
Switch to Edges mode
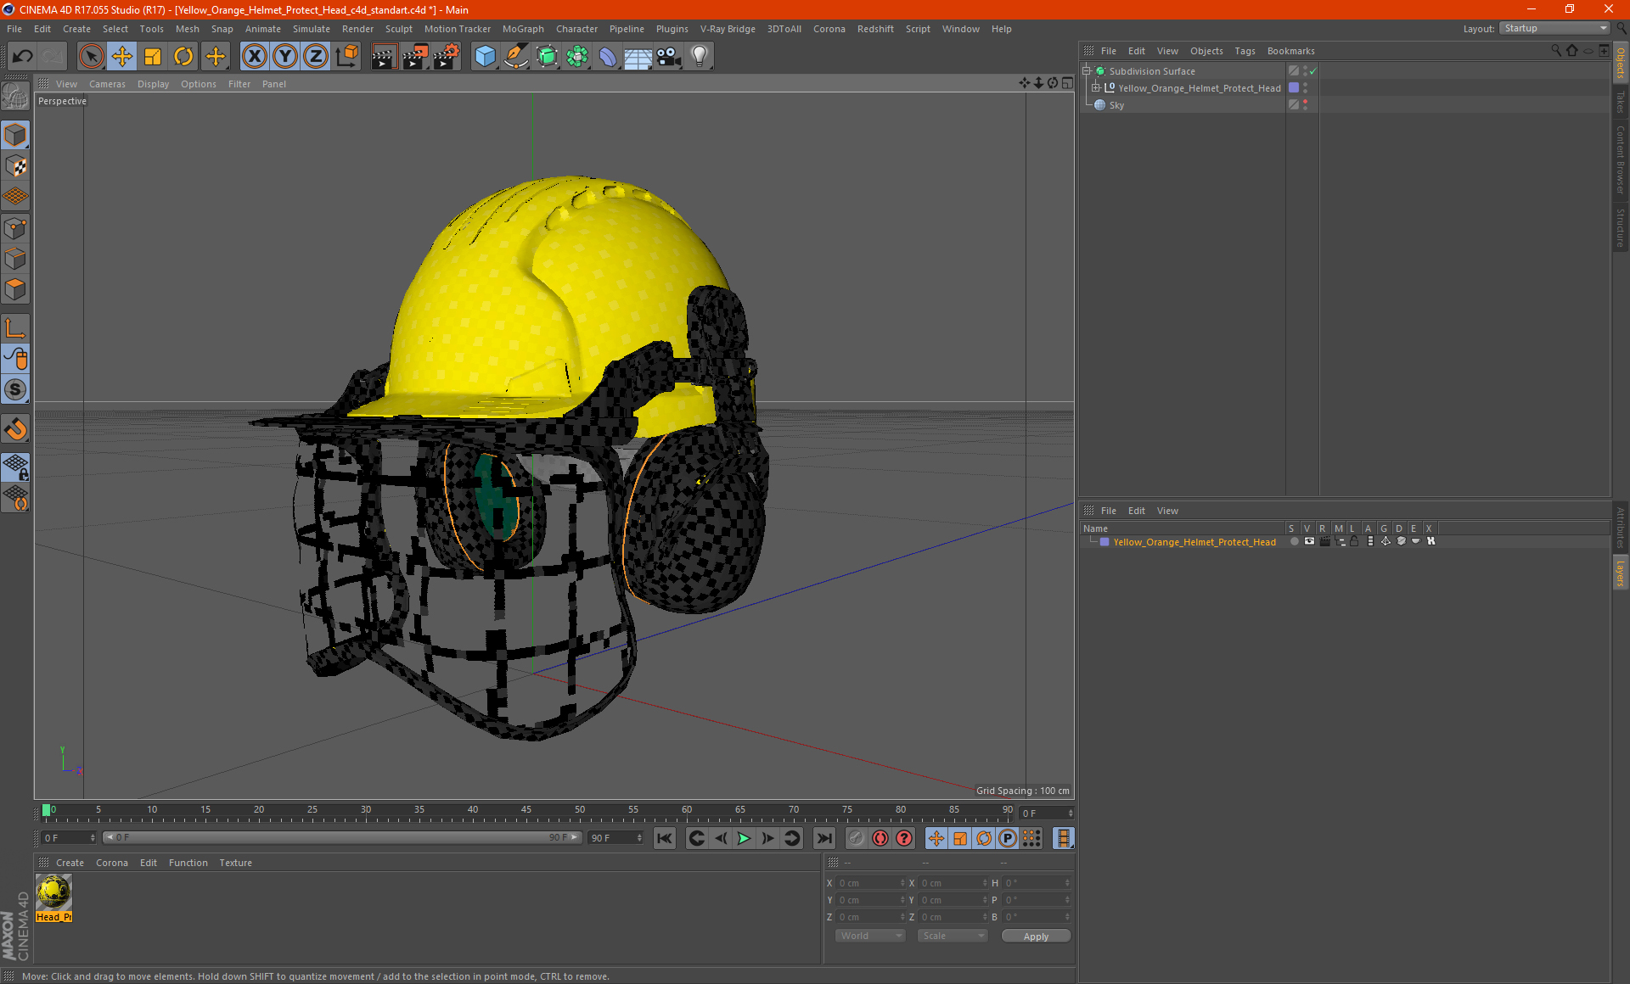tap(15, 259)
